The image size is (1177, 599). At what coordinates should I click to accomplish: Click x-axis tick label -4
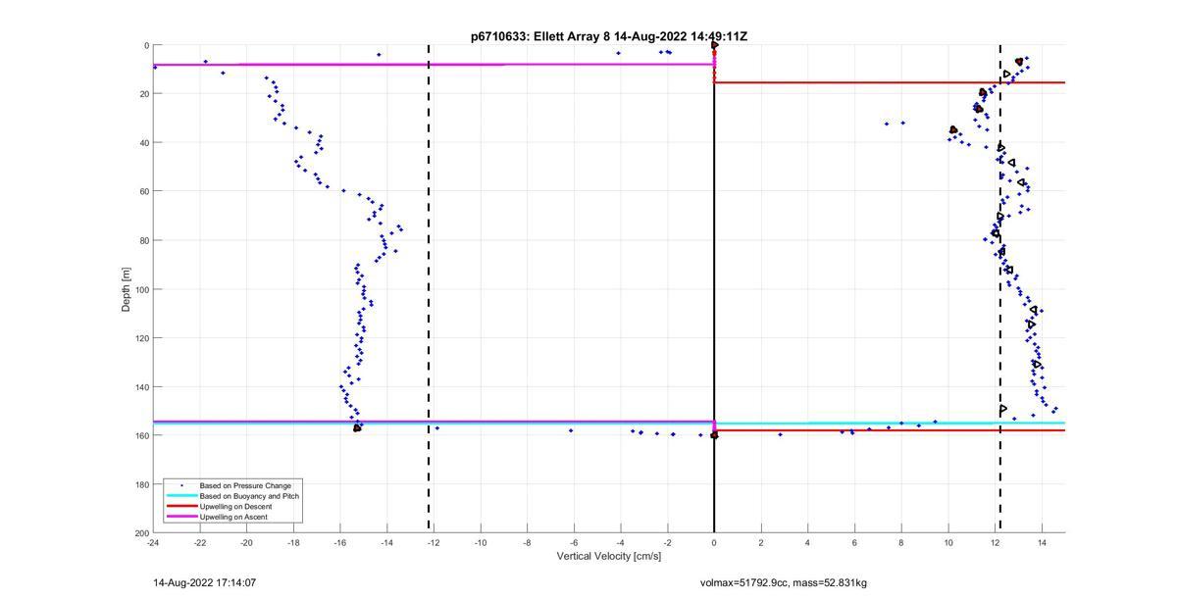pos(621,542)
